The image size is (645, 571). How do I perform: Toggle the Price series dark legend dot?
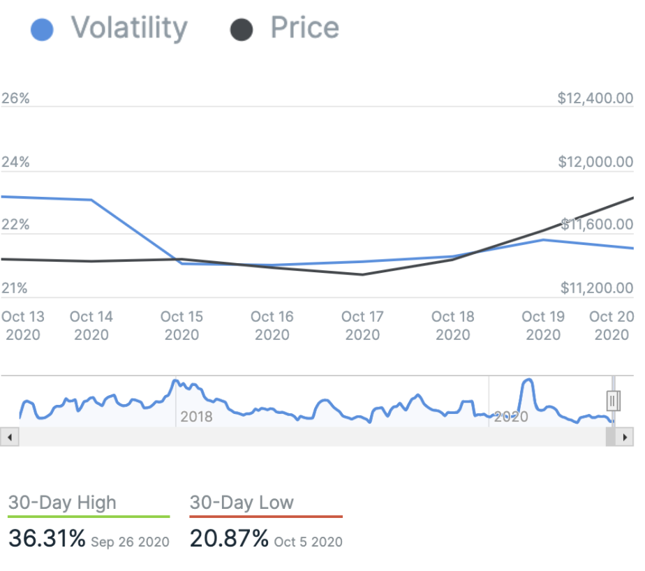[x=242, y=30]
